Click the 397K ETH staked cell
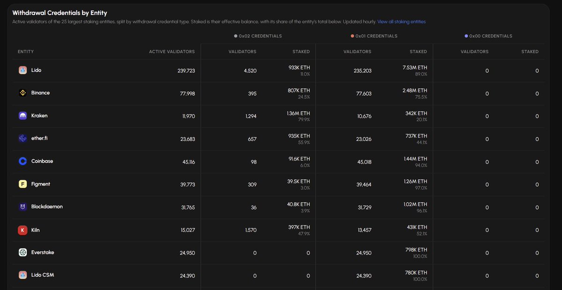Image resolution: width=562 pixels, height=290 pixels. [299, 227]
